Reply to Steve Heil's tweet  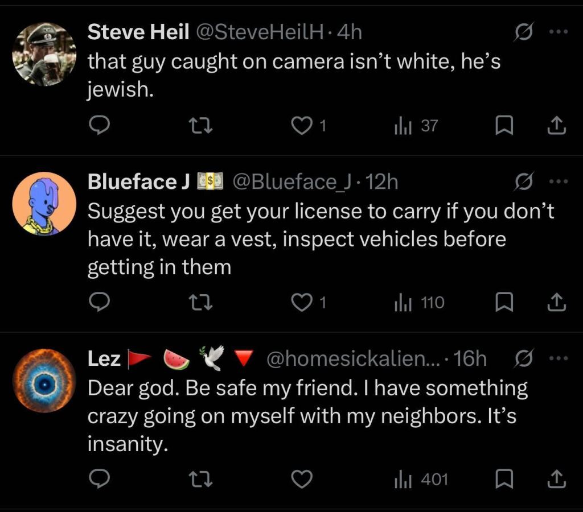click(x=100, y=126)
